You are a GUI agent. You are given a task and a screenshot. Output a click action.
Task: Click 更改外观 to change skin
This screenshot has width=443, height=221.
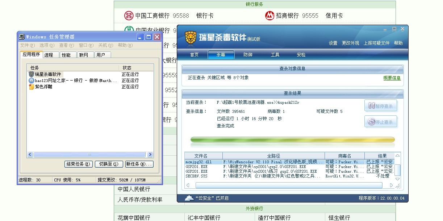tap(351, 43)
